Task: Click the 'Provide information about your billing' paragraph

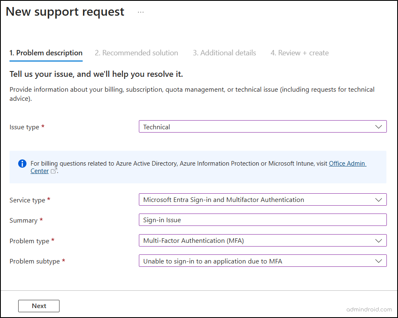Action: 192,94
